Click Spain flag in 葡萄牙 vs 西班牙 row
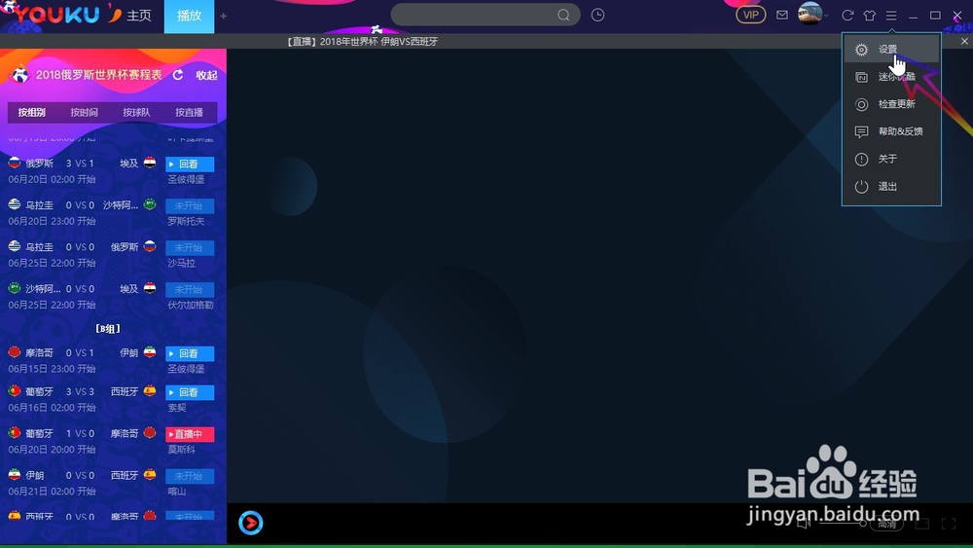Viewport: 973px width, 548px height. pos(150,391)
